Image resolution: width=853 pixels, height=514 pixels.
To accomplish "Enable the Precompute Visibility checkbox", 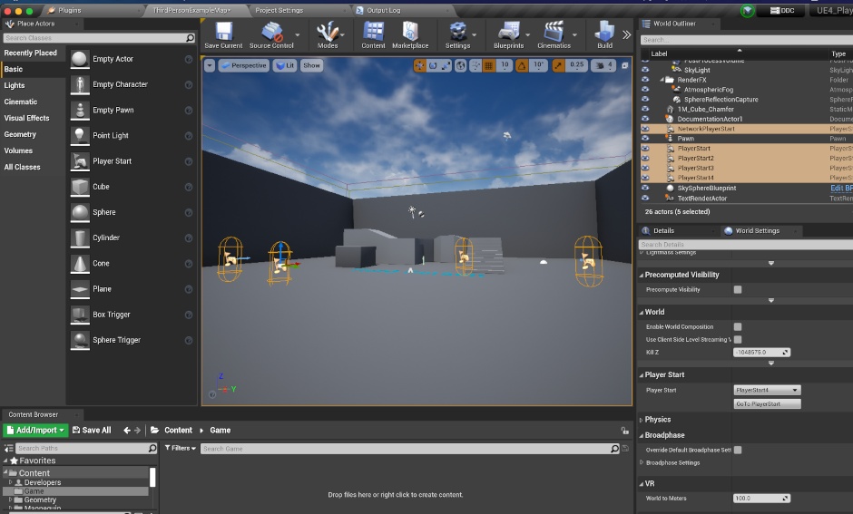I will point(737,289).
